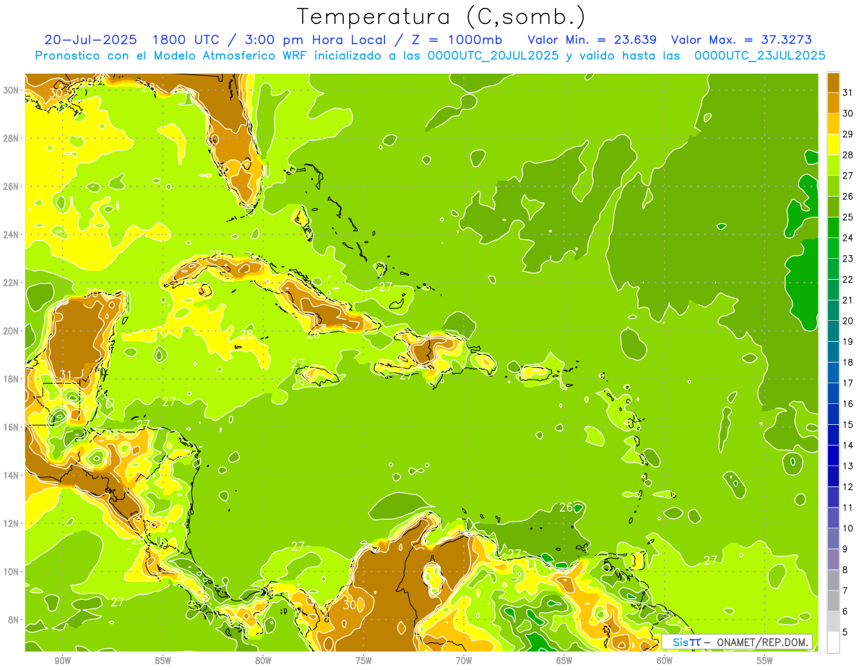This screenshot has height=670, width=867.
Task: Select the orange swatch between 30 and 31
Action: (x=833, y=103)
